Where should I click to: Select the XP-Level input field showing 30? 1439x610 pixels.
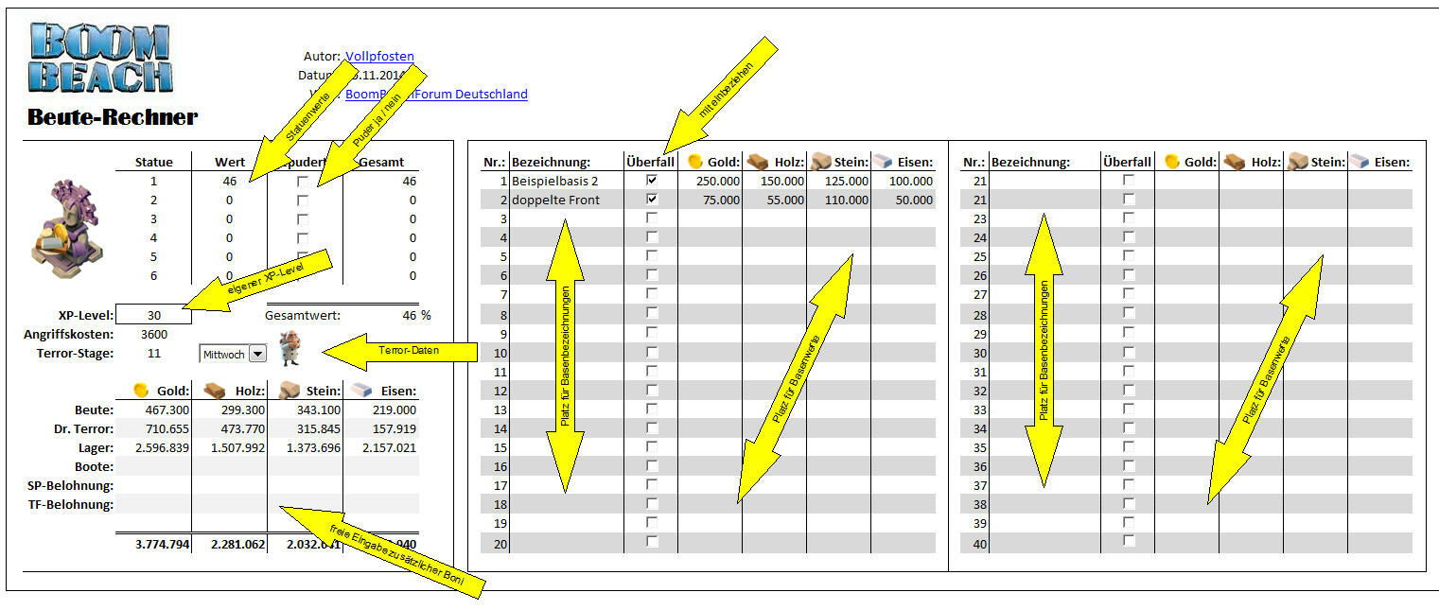tap(153, 315)
